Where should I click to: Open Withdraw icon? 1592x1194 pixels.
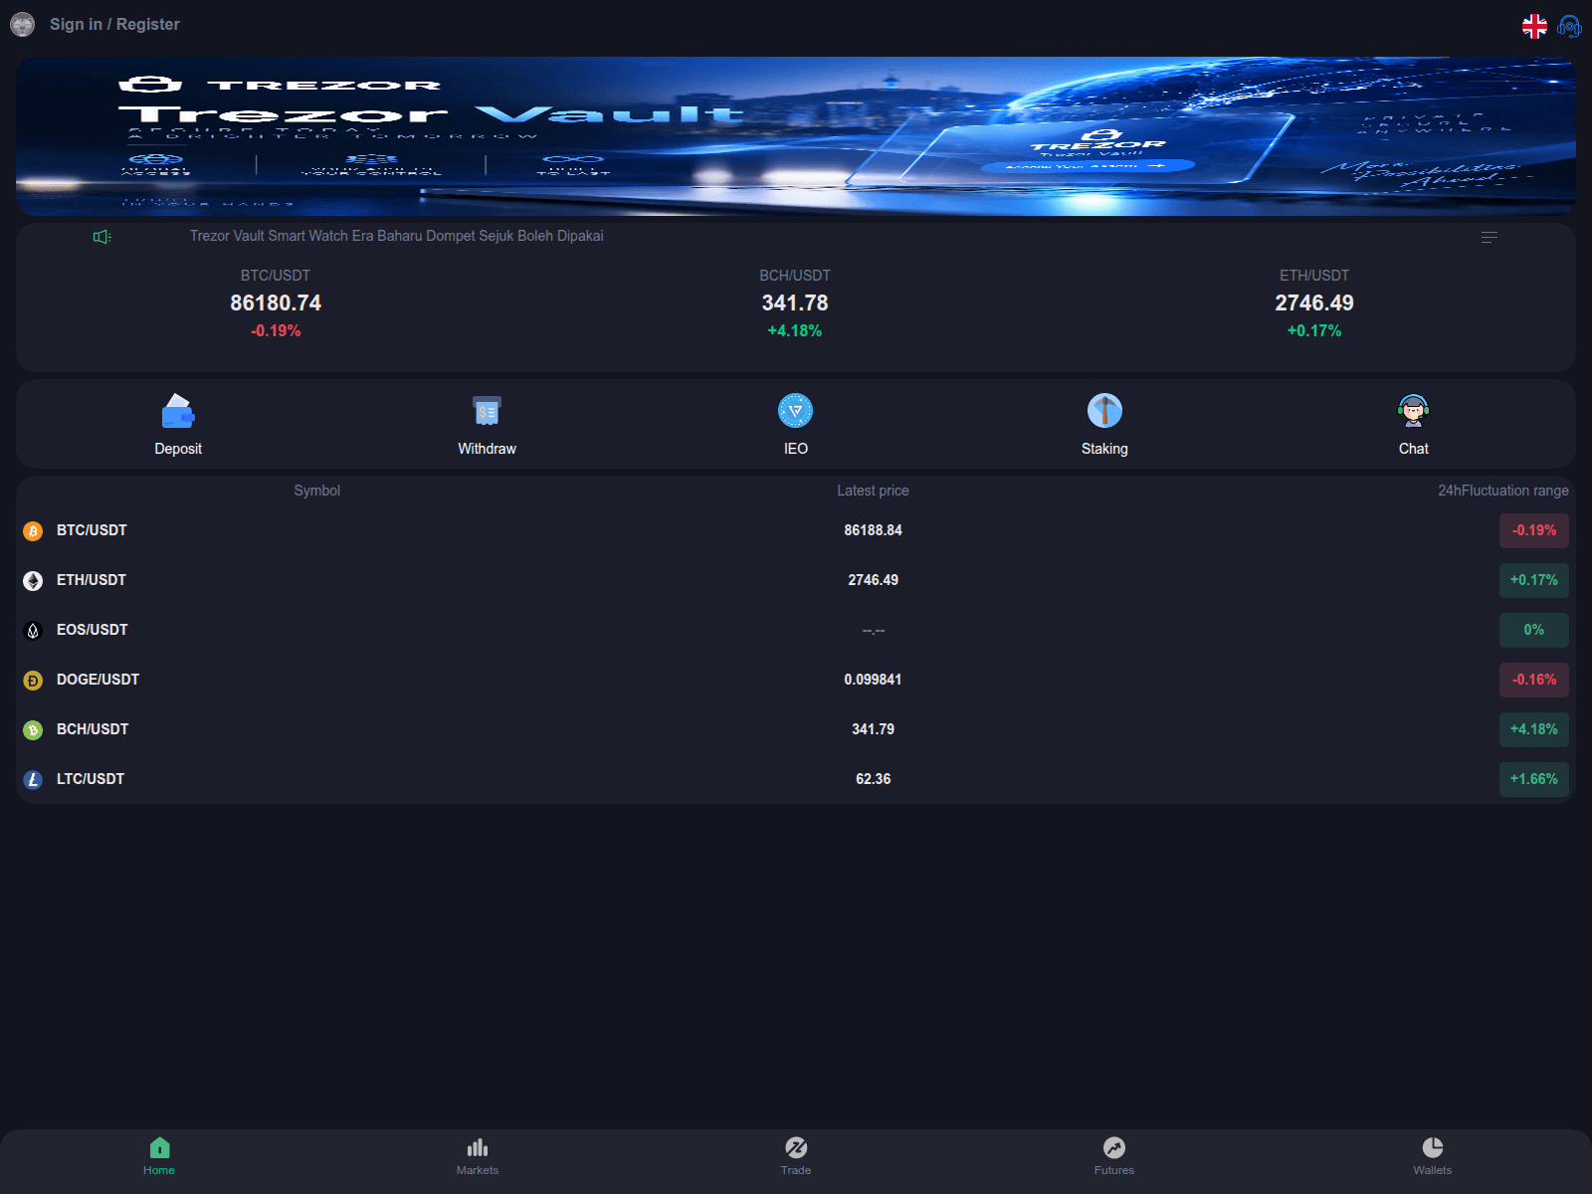(x=487, y=411)
